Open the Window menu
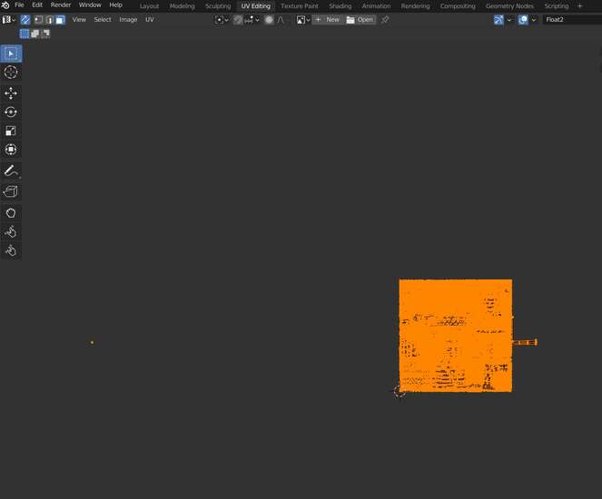 click(90, 5)
